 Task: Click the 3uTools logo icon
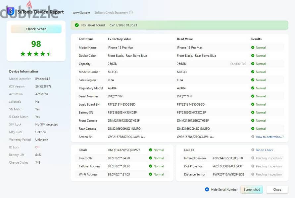11,12
